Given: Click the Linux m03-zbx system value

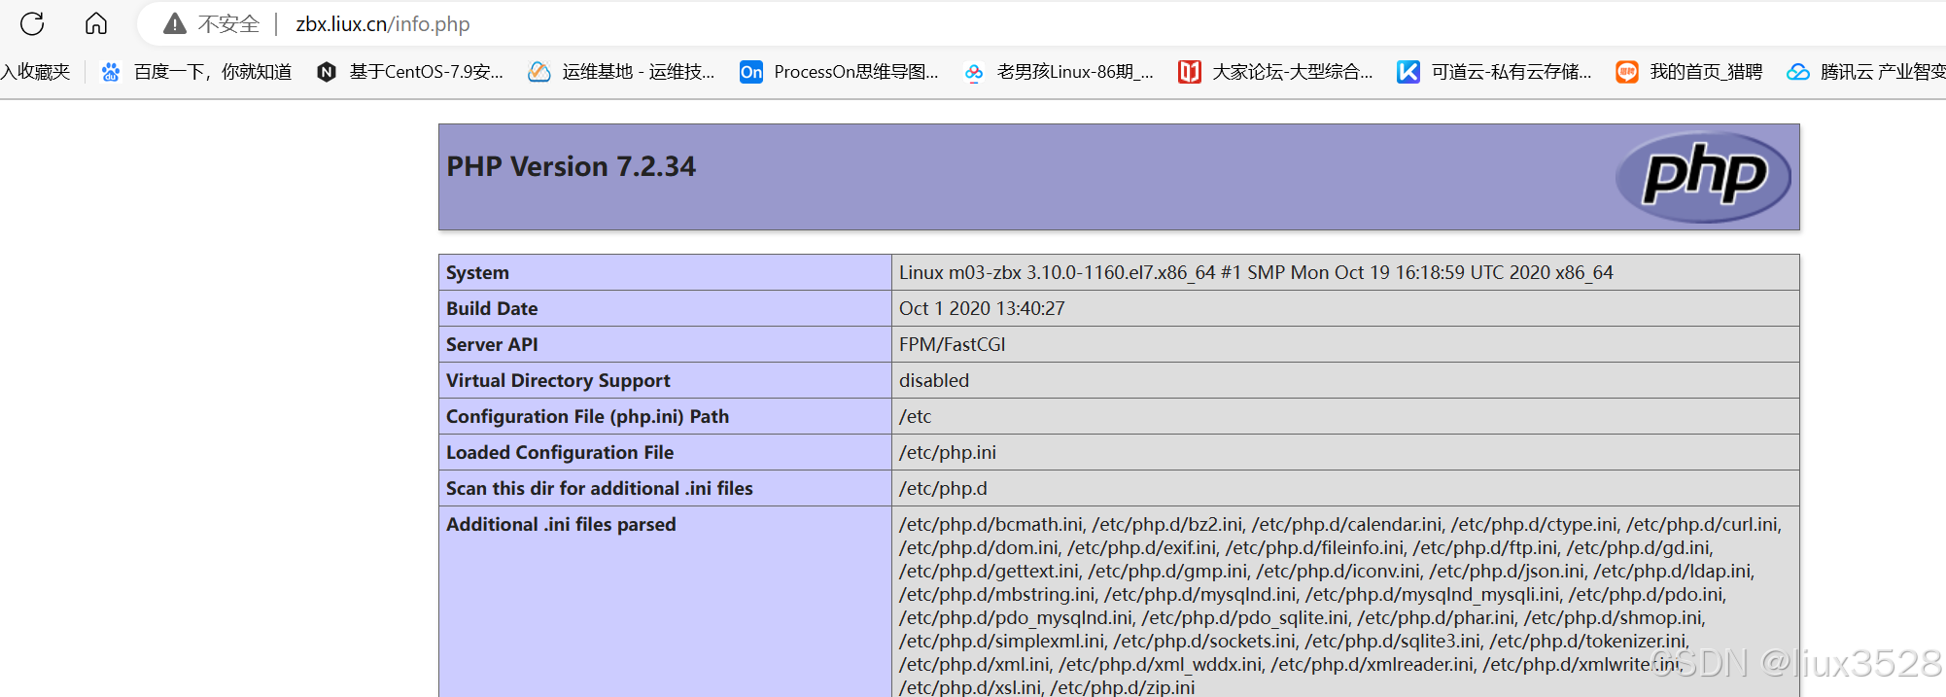Looking at the screenshot, I should tap(1256, 273).
